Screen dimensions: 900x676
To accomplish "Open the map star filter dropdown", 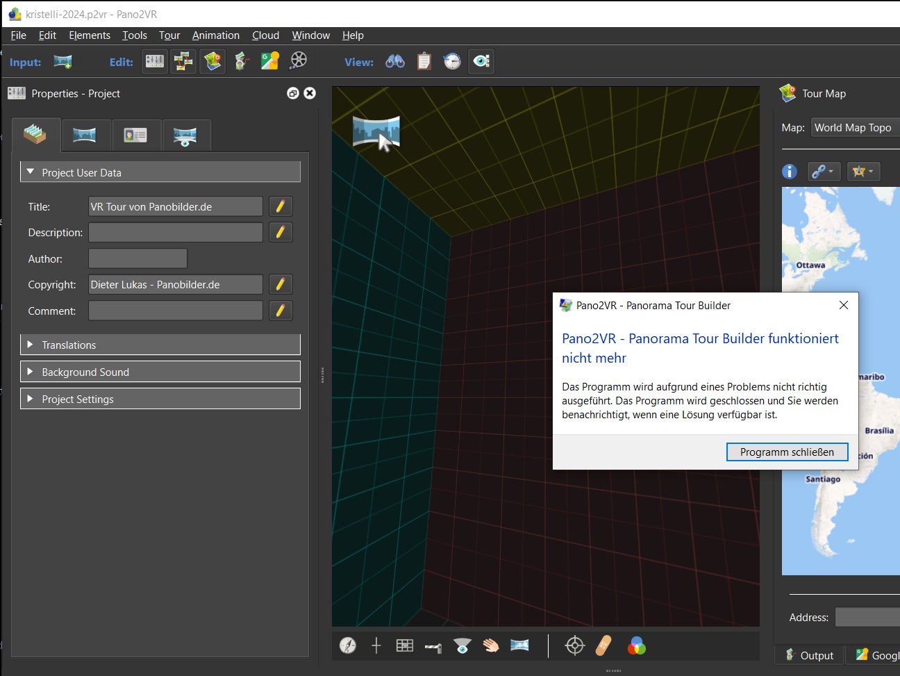I will [863, 171].
